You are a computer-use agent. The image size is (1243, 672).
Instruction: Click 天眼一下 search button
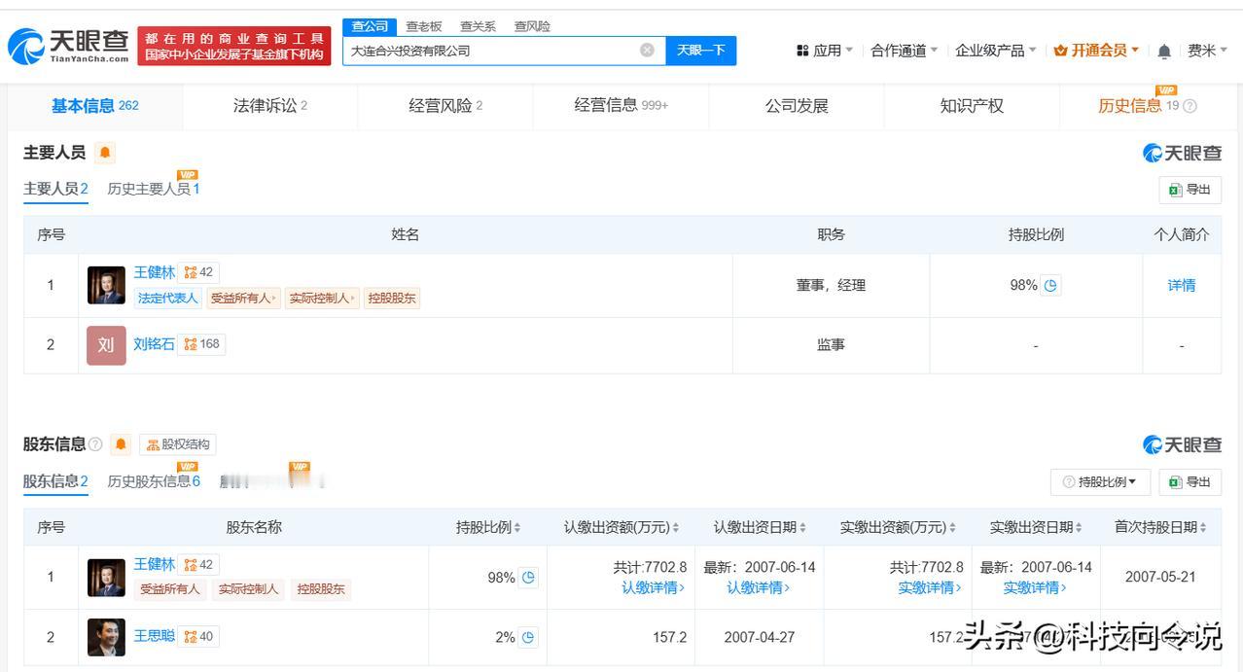coord(701,51)
